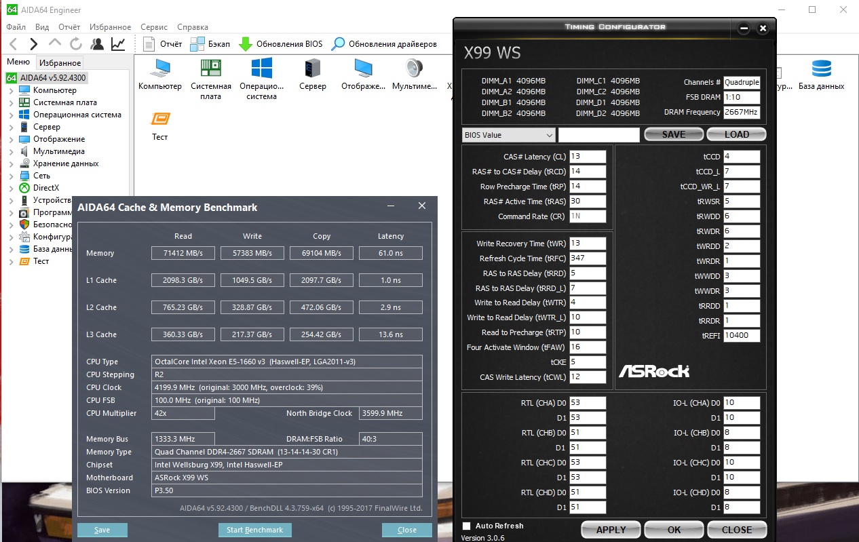Click CLOSE button in the Timing Configurator
Viewport: 859px width, 542px height.
tap(737, 530)
